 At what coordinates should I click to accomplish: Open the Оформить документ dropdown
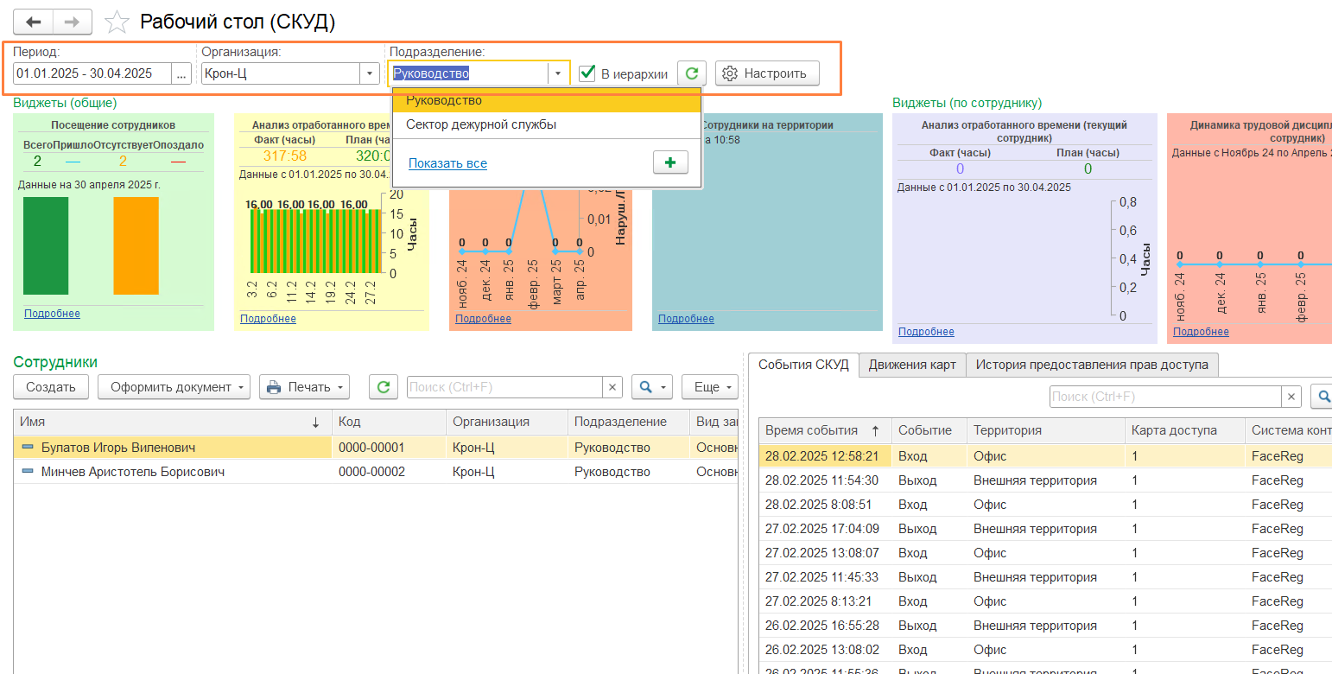point(174,387)
